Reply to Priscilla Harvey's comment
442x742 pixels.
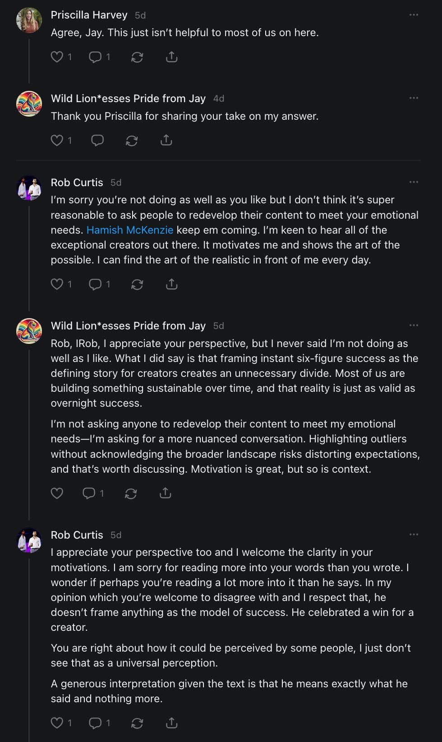coord(95,57)
